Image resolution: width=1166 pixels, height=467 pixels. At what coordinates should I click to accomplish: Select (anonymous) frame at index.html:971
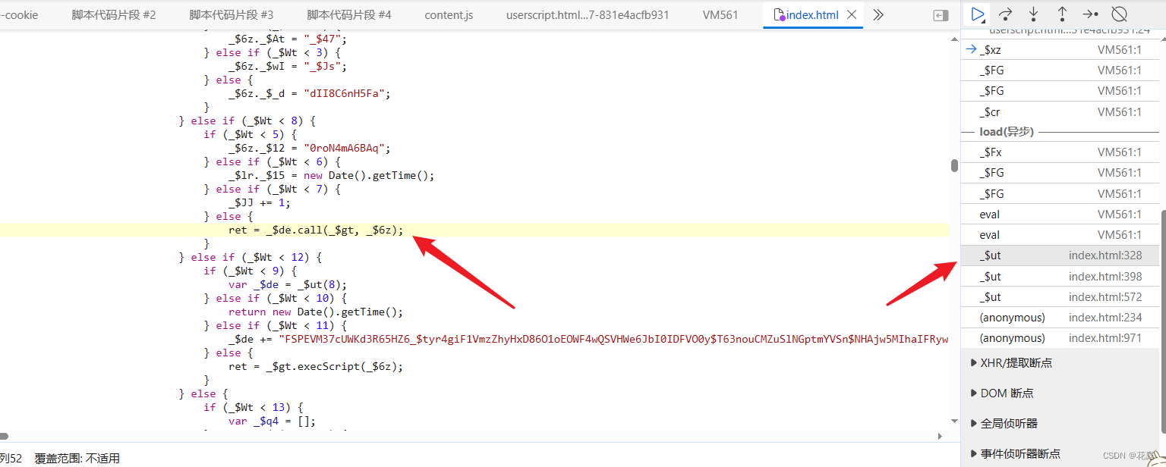[1060, 338]
